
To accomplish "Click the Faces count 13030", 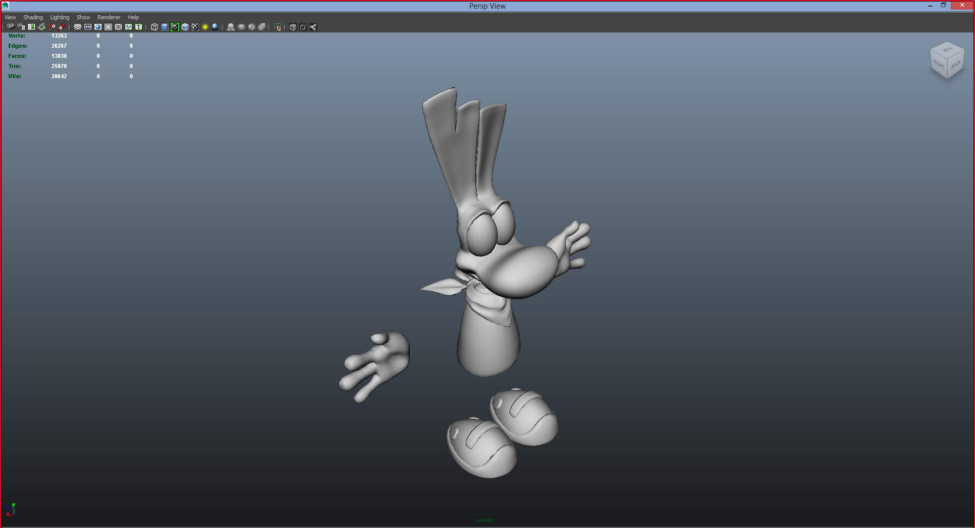I will (59, 56).
